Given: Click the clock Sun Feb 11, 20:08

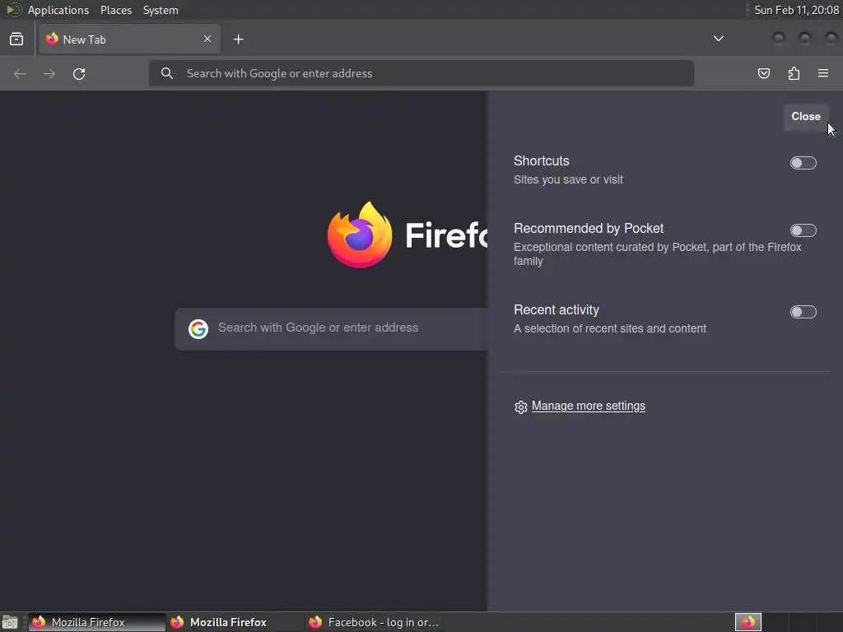Looking at the screenshot, I should pyautogui.click(x=796, y=10).
